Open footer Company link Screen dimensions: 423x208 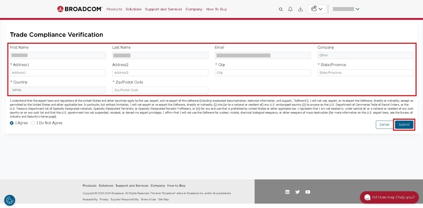point(158,186)
